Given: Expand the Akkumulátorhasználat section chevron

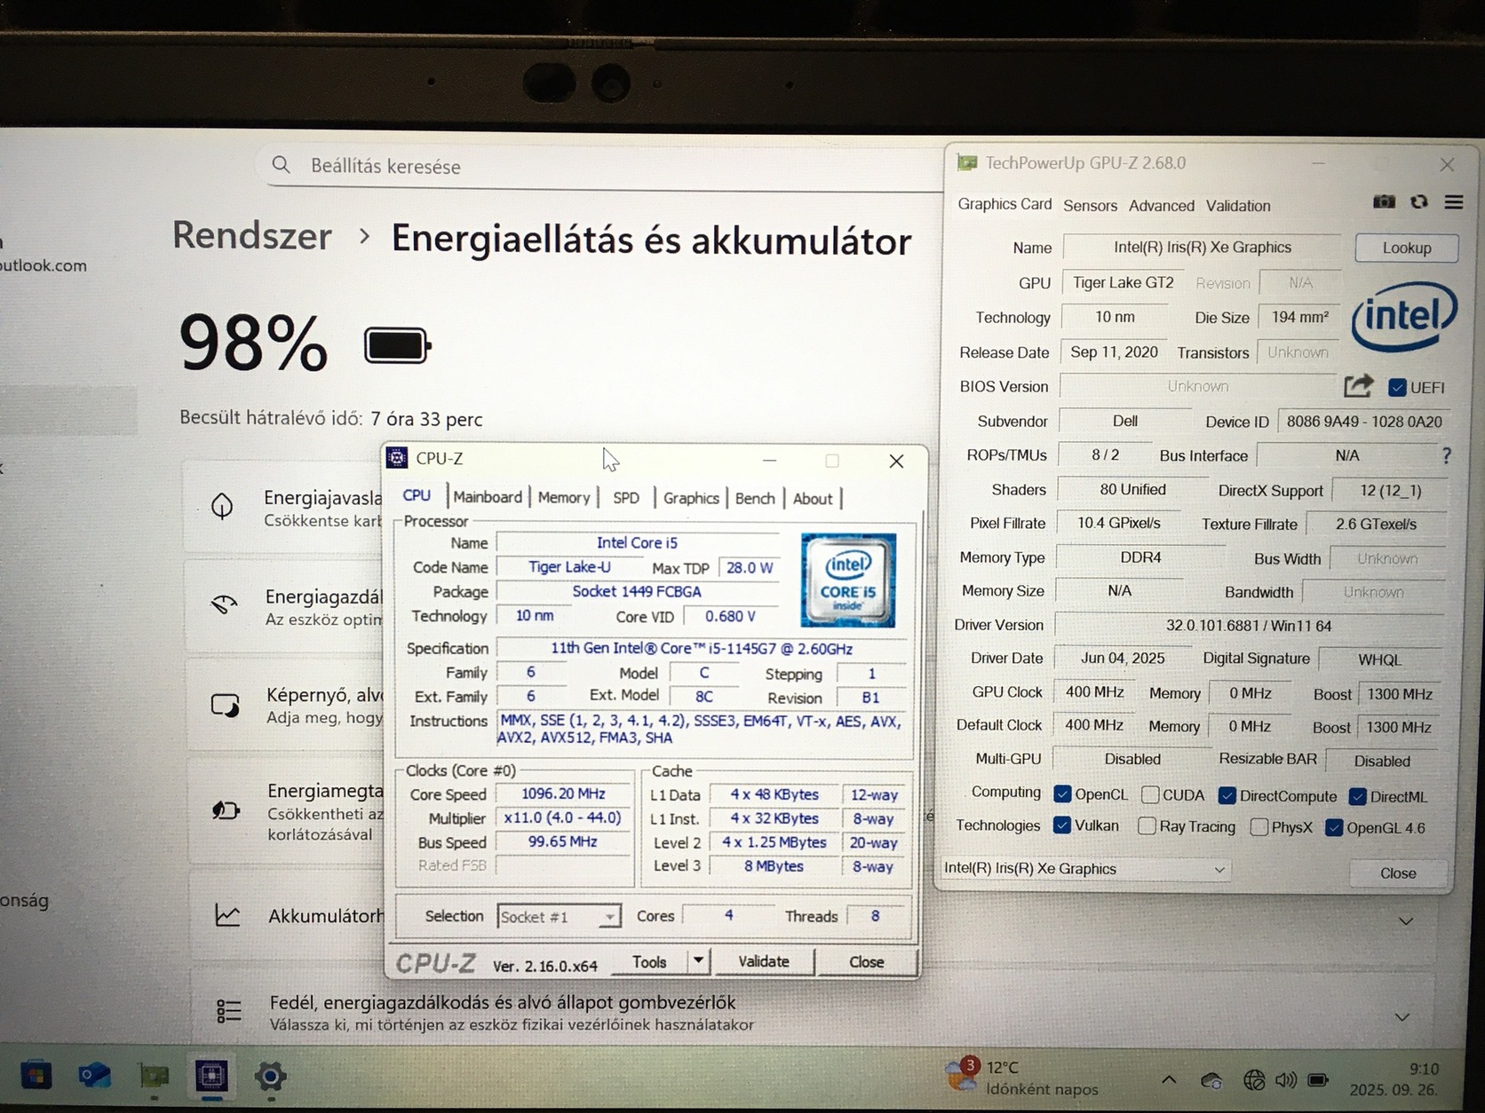Looking at the screenshot, I should point(1406,921).
